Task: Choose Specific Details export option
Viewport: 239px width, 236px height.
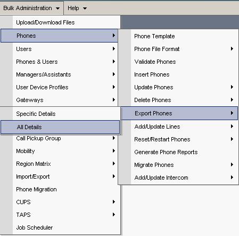Action: [60, 114]
